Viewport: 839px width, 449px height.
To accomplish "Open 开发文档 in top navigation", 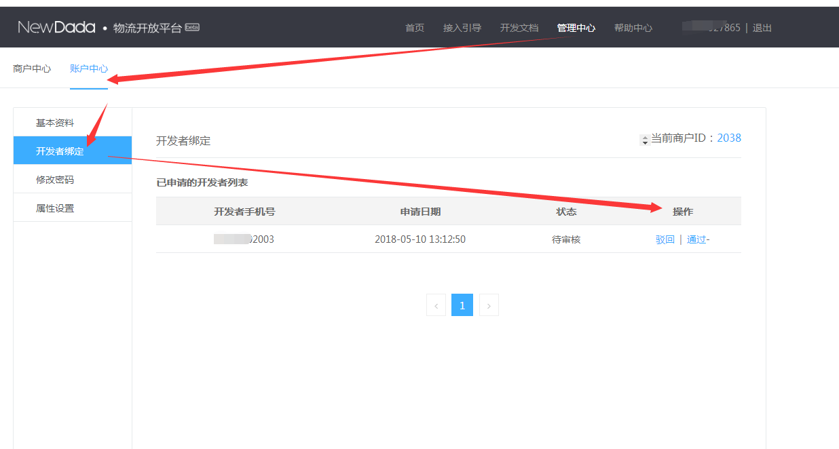I will click(519, 28).
